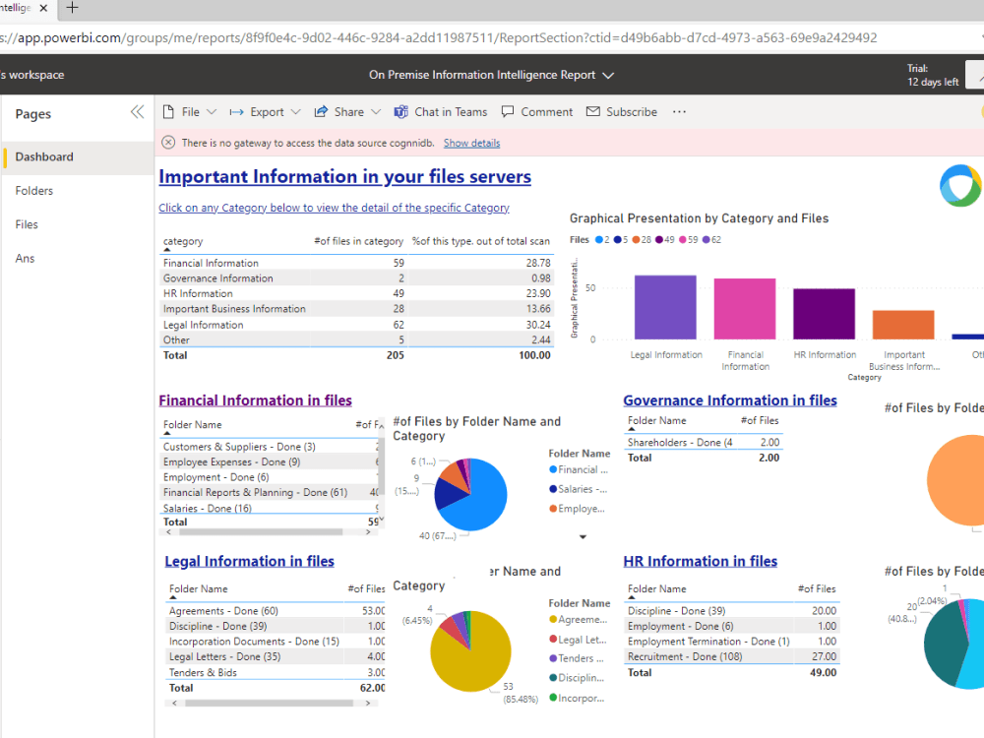Open Legal Information in files link
Screen dimensions: 984x738
(249, 561)
